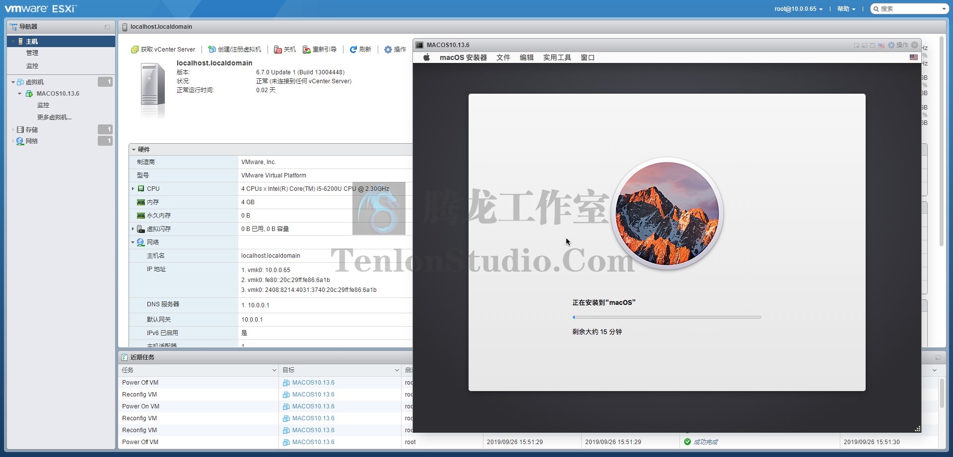Click the large server host image
Screen dimensions: 953x457
pyautogui.click(x=153, y=90)
